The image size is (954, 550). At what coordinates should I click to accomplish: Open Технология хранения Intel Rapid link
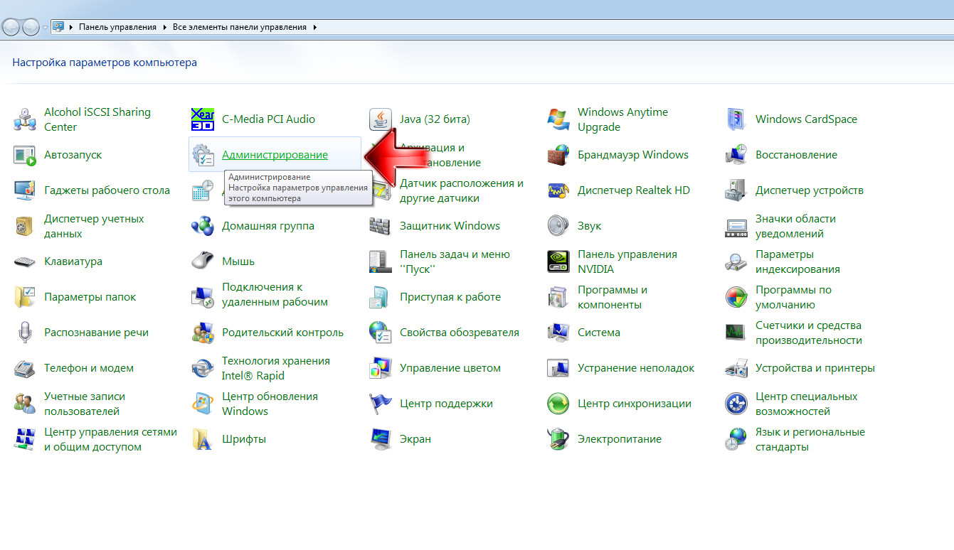click(x=276, y=368)
